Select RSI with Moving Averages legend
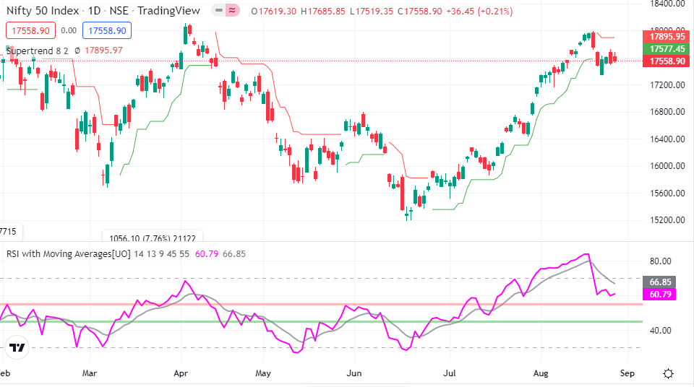 pyautogui.click(x=68, y=253)
